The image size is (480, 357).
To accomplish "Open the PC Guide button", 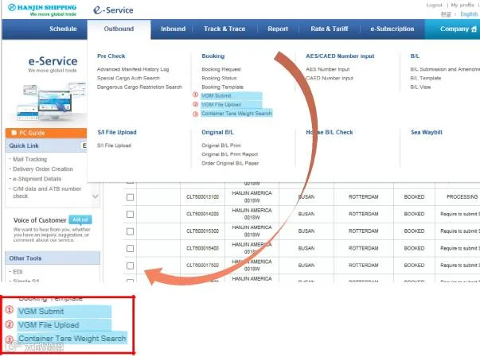I will pyautogui.click(x=46, y=133).
